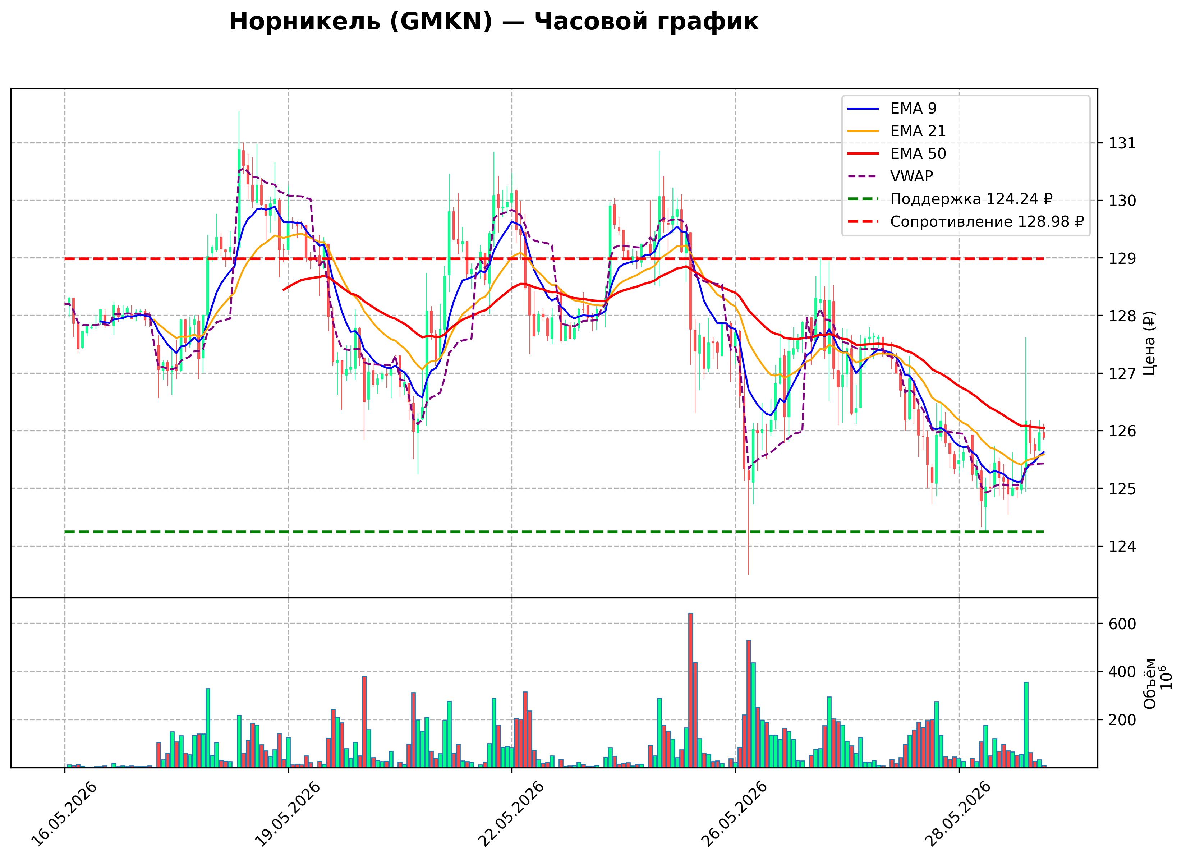Click the red dashed resistance line on chart
Screen dimensions: 1186x860
pos(554,259)
